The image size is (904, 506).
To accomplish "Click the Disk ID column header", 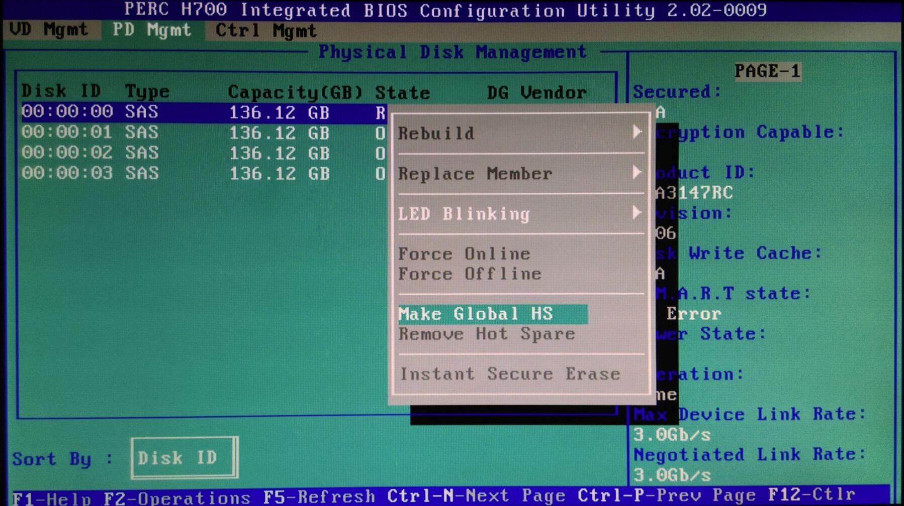I will click(61, 91).
